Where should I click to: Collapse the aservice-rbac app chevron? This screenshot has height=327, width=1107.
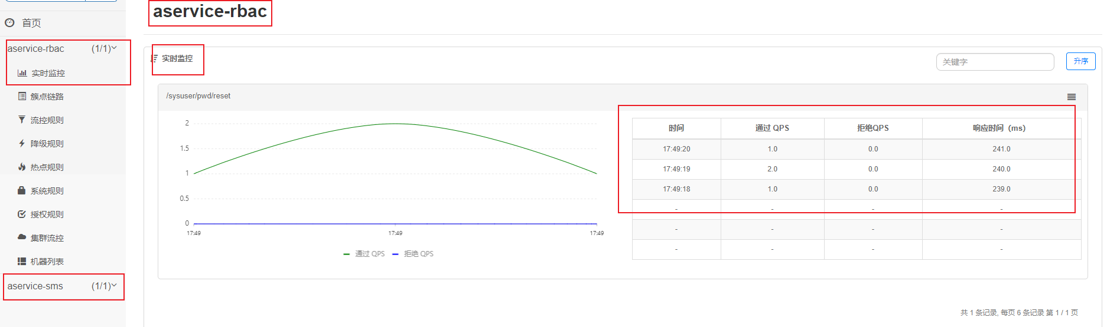click(x=114, y=48)
